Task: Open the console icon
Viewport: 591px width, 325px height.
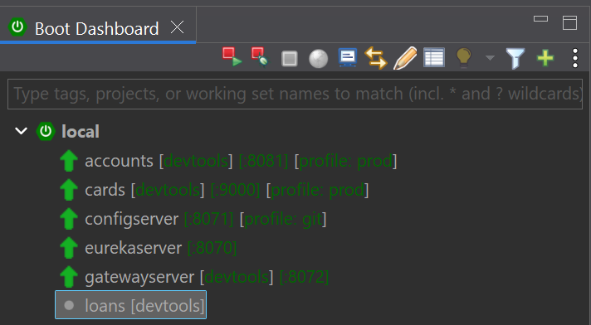Action: pos(348,57)
